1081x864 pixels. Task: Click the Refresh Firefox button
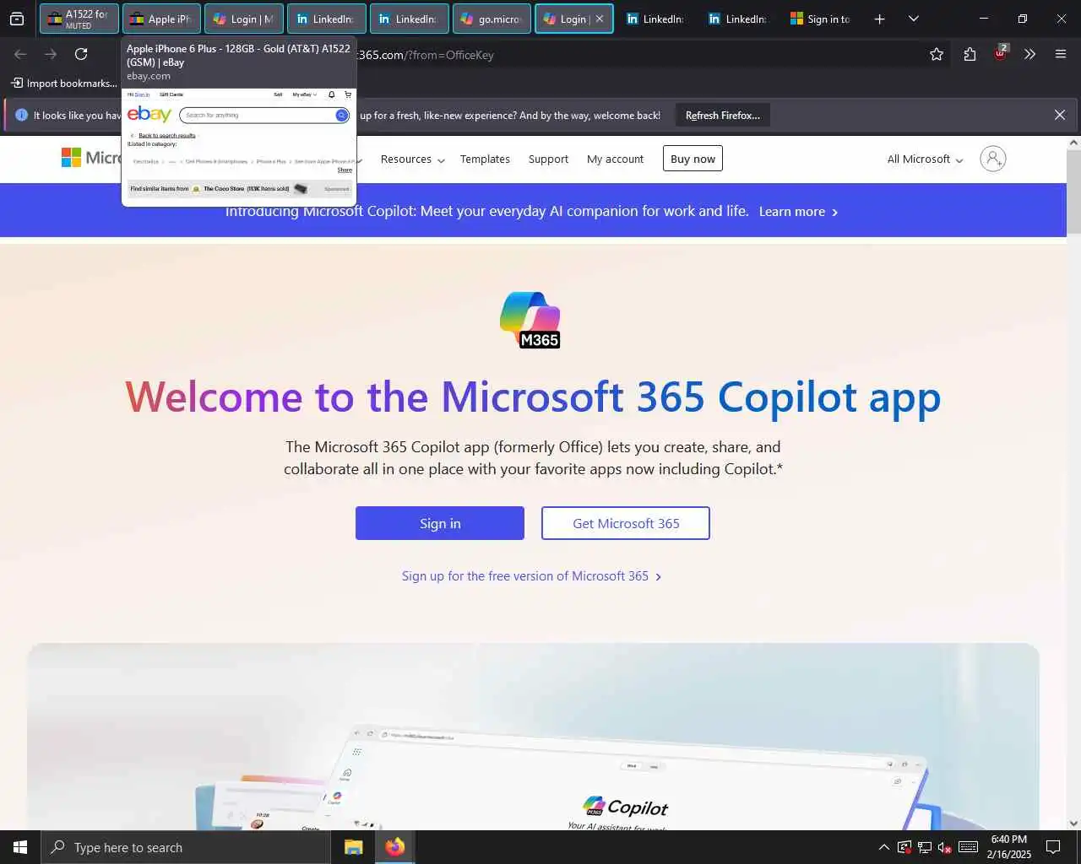(723, 115)
